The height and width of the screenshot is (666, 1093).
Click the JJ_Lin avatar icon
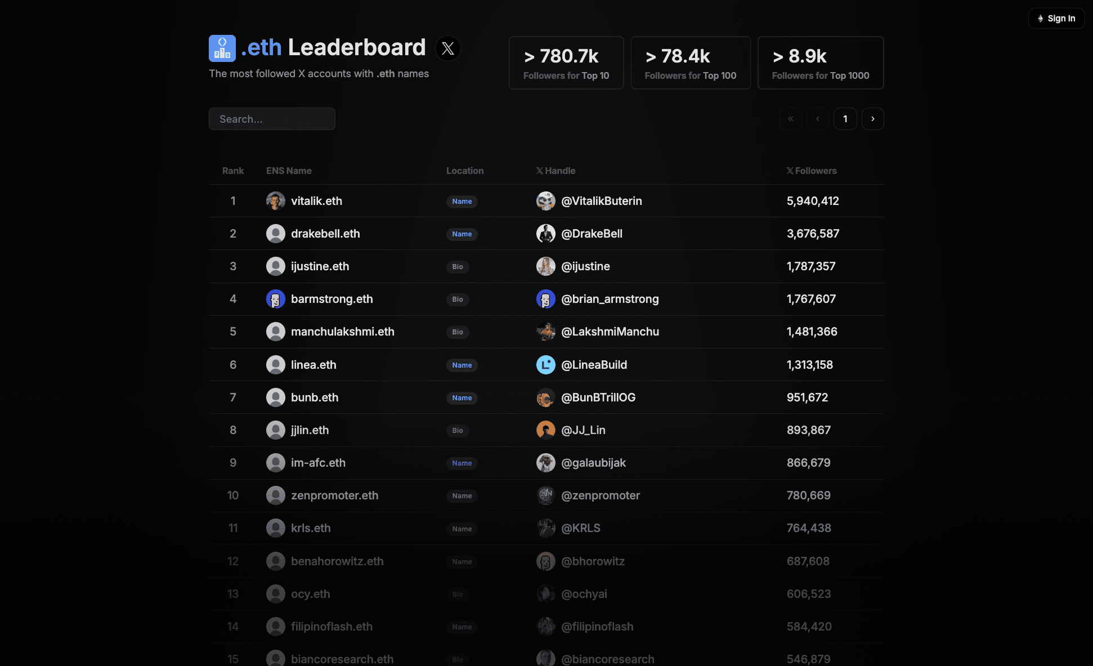click(x=545, y=430)
